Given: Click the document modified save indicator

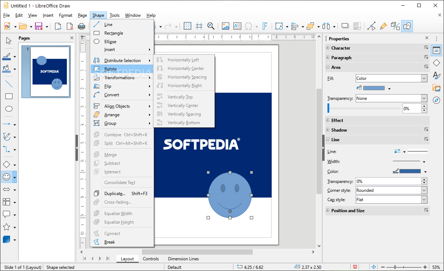Looking at the screenshot, I should (x=355, y=267).
